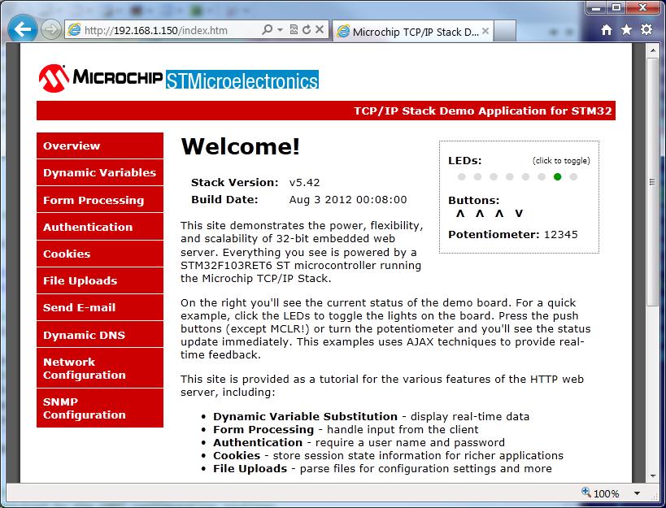Click the Welcome! heading
This screenshot has width=666, height=508.
click(x=241, y=146)
